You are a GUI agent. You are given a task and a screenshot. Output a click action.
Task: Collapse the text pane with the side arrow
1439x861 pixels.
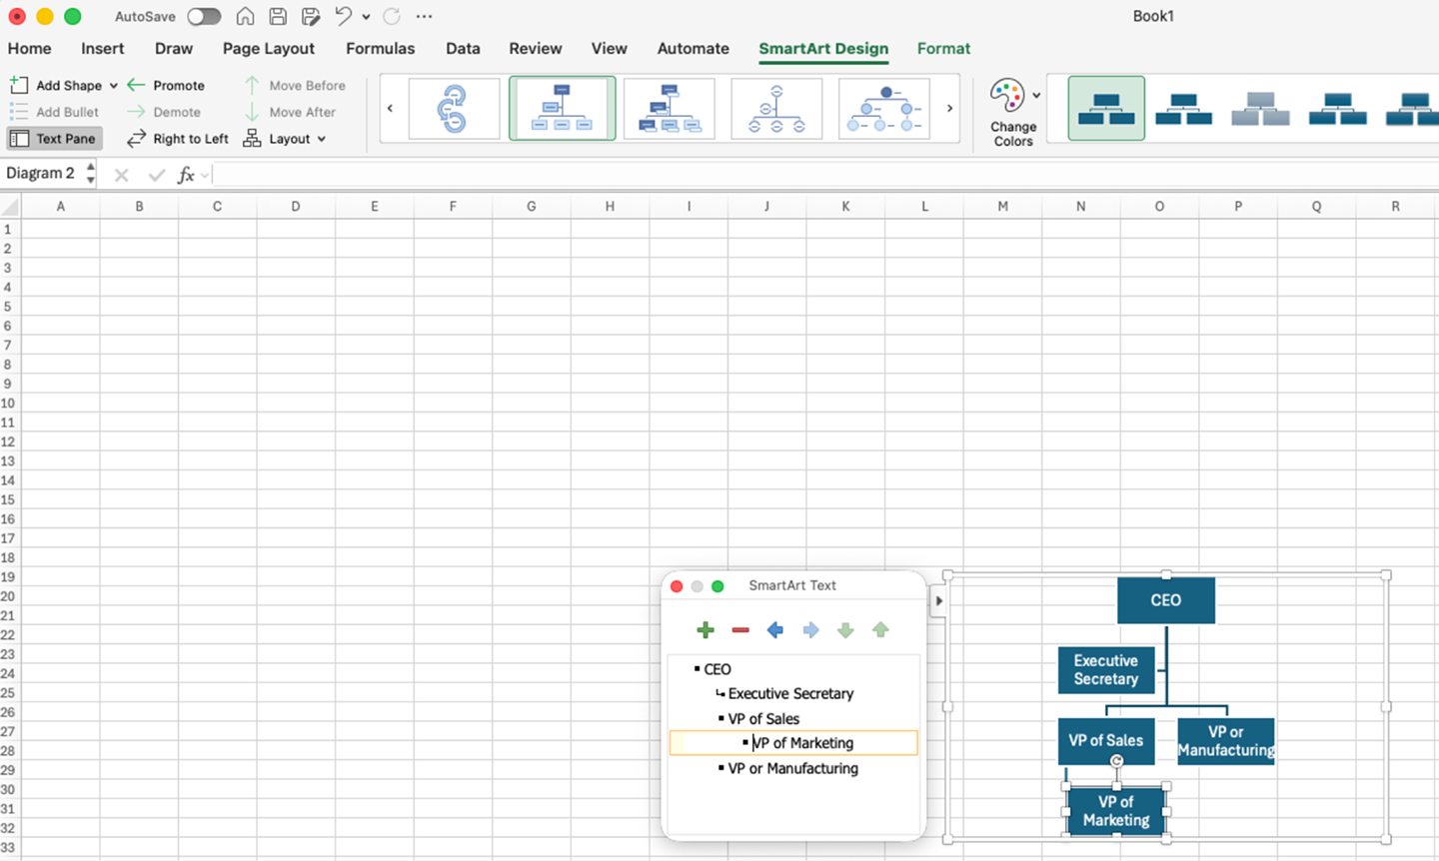point(938,600)
